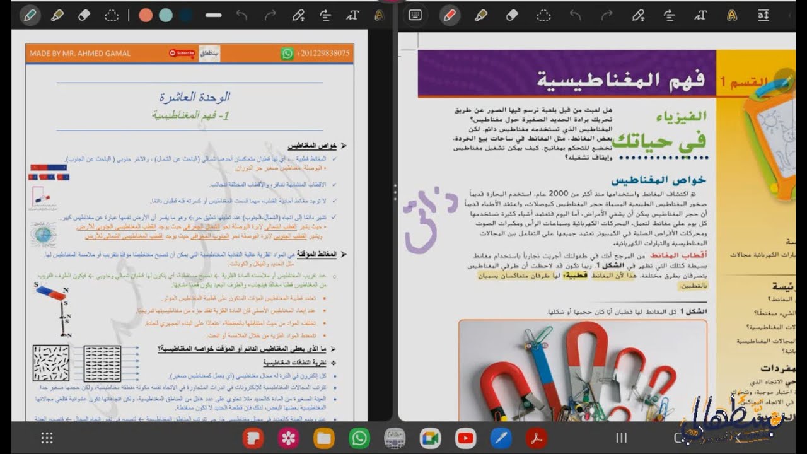Open pen-to-text tool in left window
Screen dimensions: 807x454
(x=298, y=15)
